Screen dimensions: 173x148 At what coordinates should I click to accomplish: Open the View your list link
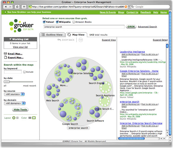point(20,47)
